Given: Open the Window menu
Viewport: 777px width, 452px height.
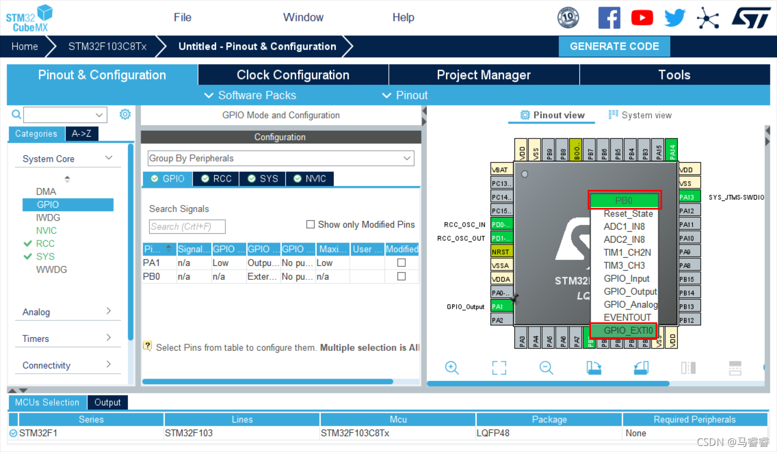Looking at the screenshot, I should click(x=304, y=17).
